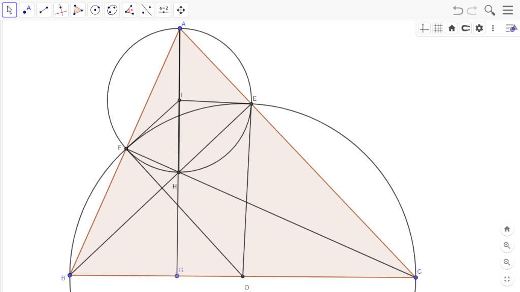The height and width of the screenshot is (292, 520).
Task: Undo the last action
Action: 458,10
